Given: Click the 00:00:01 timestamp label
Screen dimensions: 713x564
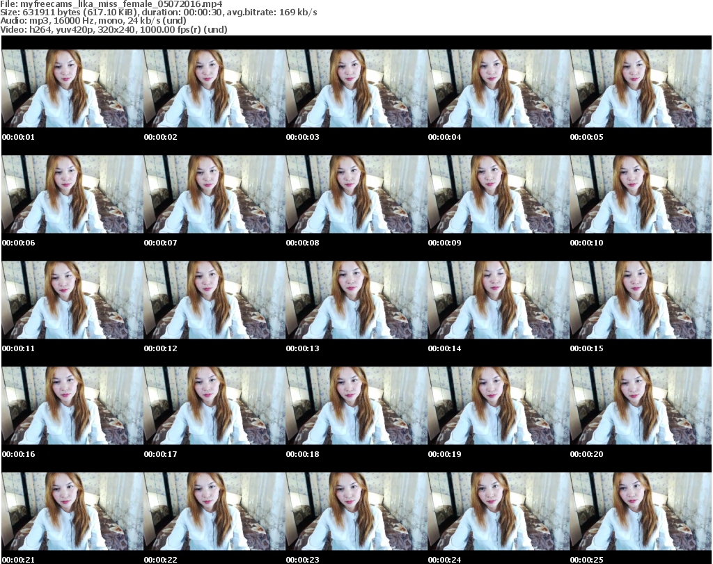Looking at the screenshot, I should tap(18, 137).
